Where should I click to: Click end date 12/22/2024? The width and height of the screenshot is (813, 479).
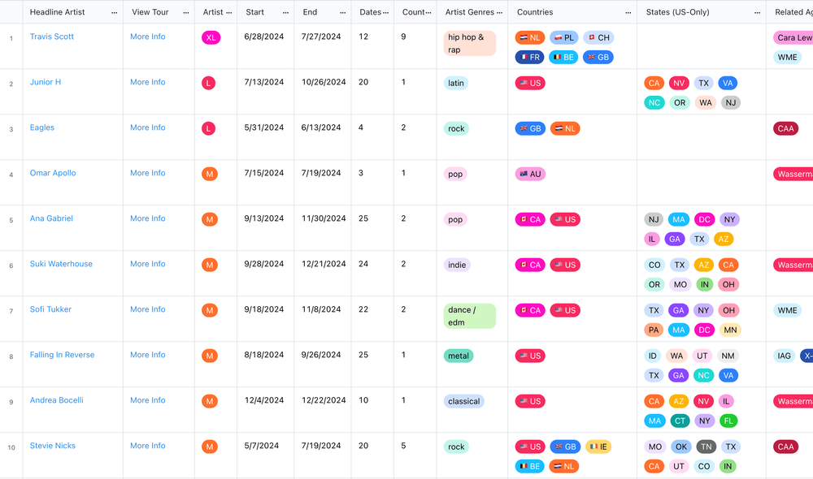[x=324, y=400]
